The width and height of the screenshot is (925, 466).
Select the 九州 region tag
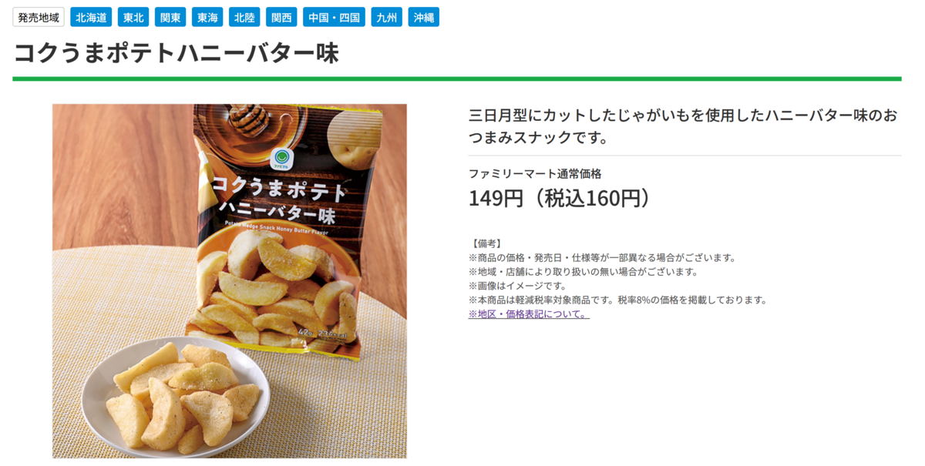tap(386, 17)
